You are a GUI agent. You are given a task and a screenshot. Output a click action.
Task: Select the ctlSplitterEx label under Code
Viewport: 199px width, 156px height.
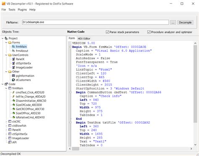pyautogui.click(x=20, y=134)
